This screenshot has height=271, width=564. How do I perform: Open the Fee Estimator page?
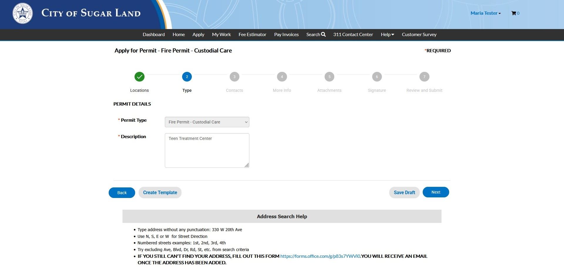[252, 34]
